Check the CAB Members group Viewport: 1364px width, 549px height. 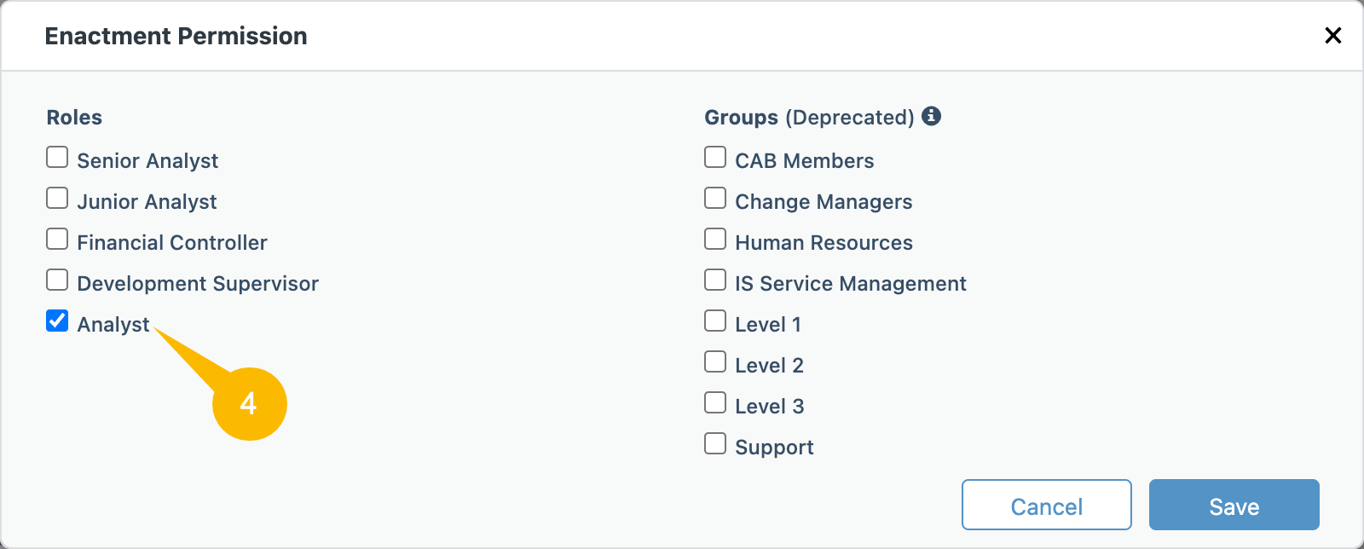pos(715,158)
